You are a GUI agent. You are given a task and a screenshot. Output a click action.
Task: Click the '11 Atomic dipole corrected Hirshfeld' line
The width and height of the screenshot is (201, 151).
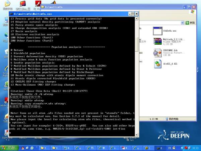[53, 79]
